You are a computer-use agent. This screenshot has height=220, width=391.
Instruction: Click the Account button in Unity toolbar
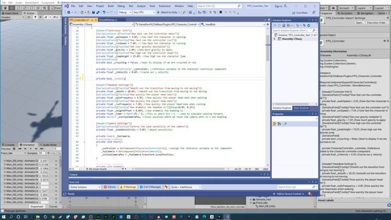point(346,8)
